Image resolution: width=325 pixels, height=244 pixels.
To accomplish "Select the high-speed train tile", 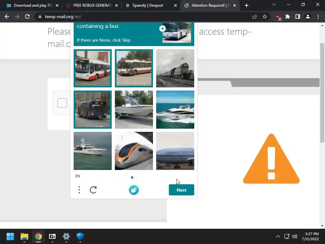I will (134, 151).
